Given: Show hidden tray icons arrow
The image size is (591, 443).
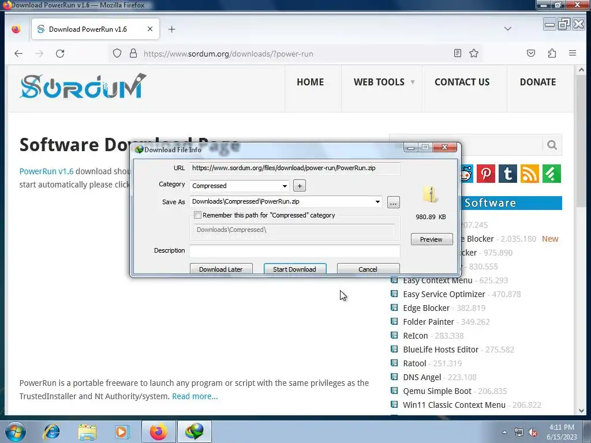Looking at the screenshot, I should [504, 433].
